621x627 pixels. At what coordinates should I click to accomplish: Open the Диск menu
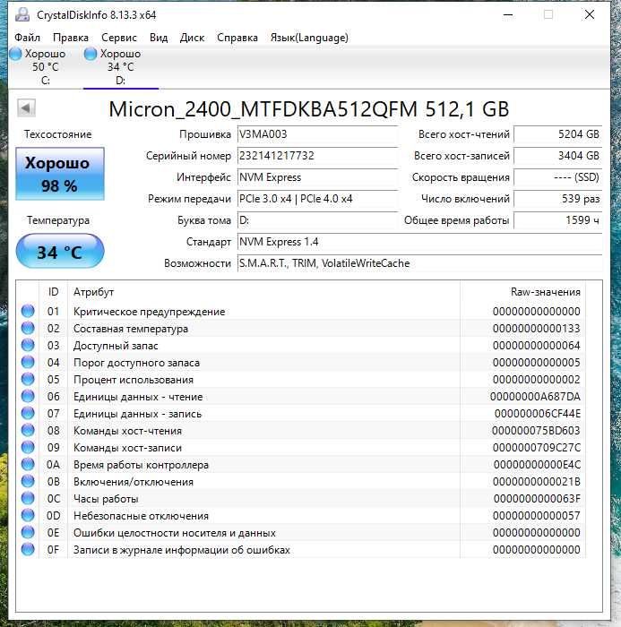192,38
